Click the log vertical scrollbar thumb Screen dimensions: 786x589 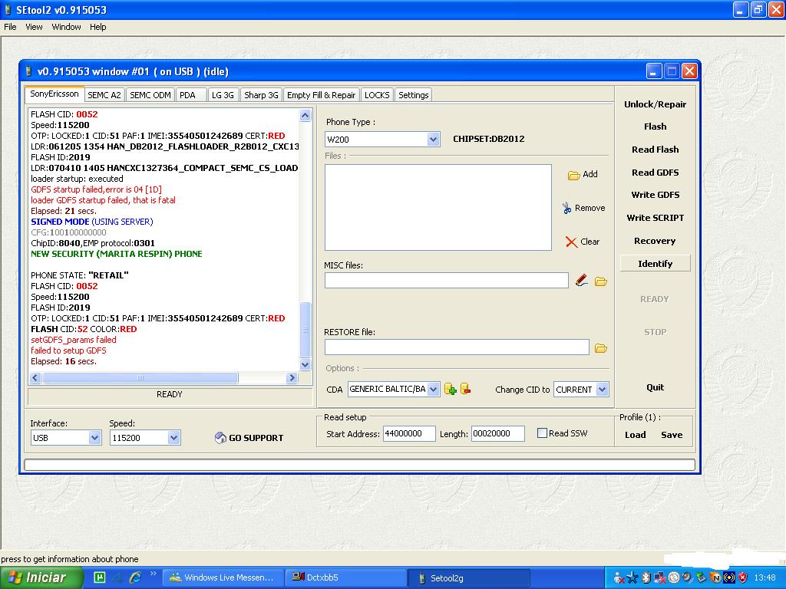[305, 330]
